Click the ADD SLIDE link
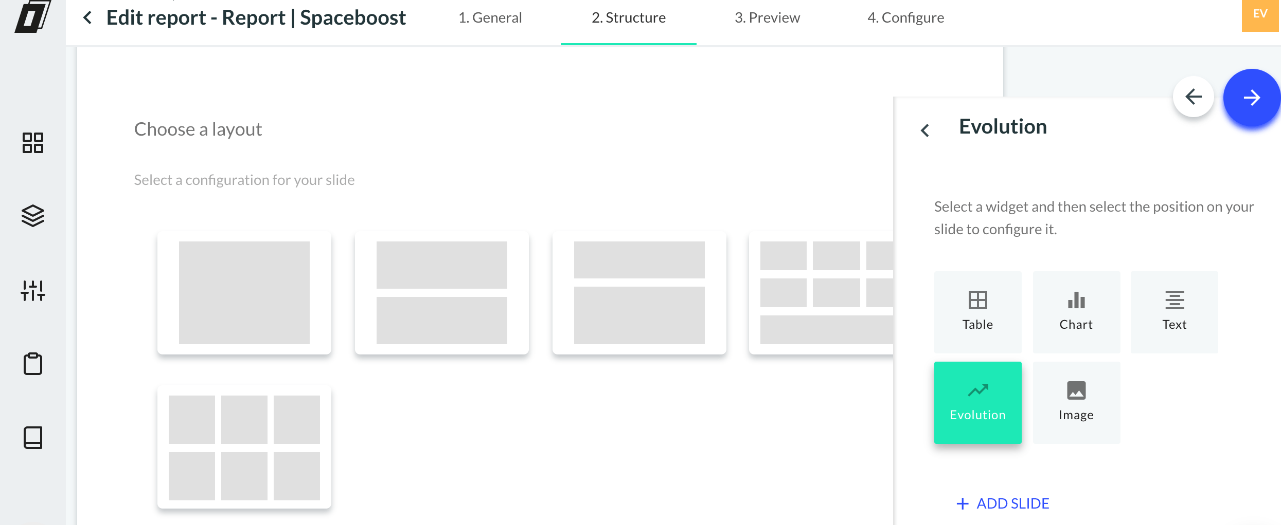This screenshot has height=525, width=1281. (x=1003, y=503)
